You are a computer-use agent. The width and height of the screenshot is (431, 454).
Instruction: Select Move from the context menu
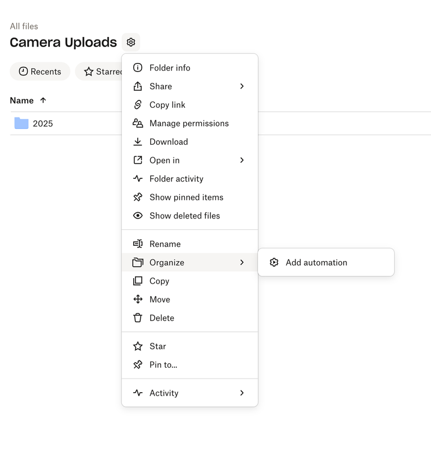coord(159,299)
